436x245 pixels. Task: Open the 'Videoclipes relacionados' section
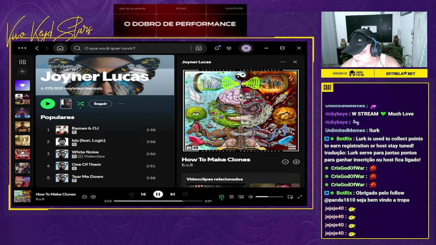pos(215,179)
